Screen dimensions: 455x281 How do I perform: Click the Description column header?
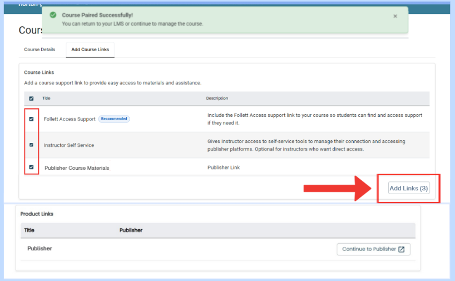click(x=217, y=98)
